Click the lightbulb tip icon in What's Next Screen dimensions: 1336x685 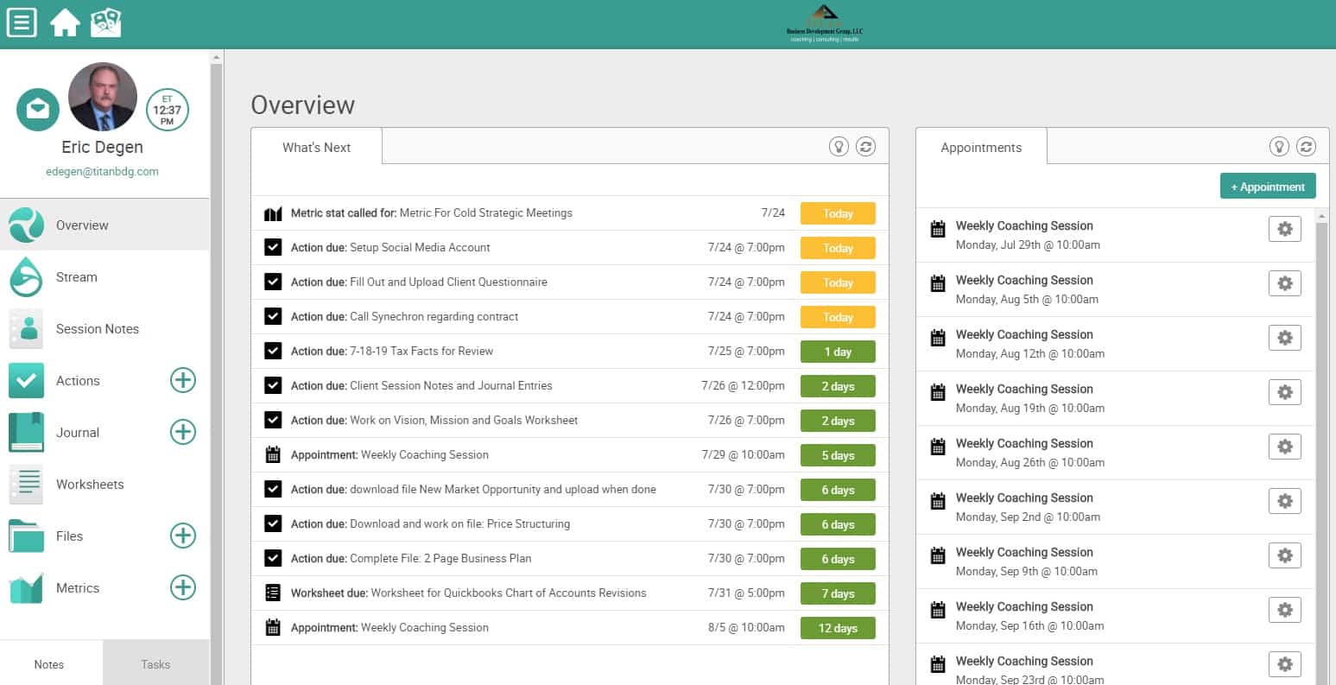tap(839, 146)
